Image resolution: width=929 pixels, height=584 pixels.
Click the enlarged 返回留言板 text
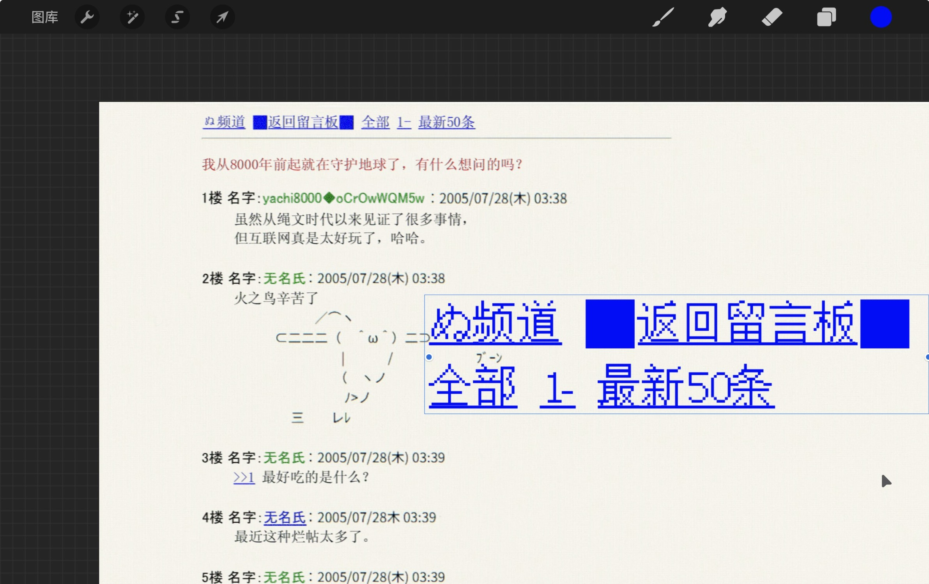(747, 323)
